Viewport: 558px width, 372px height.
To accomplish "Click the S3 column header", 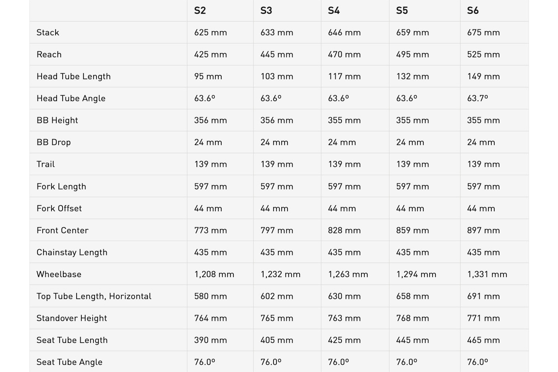I will coord(266,10).
